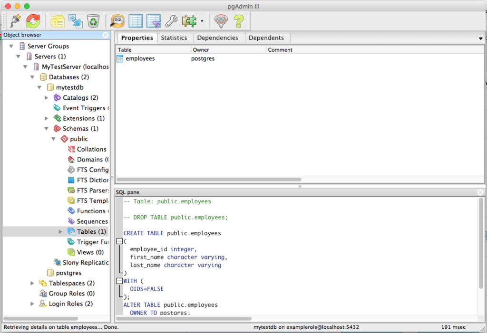
Task: Expand the Tablespaces (2) node
Action: click(x=32, y=283)
